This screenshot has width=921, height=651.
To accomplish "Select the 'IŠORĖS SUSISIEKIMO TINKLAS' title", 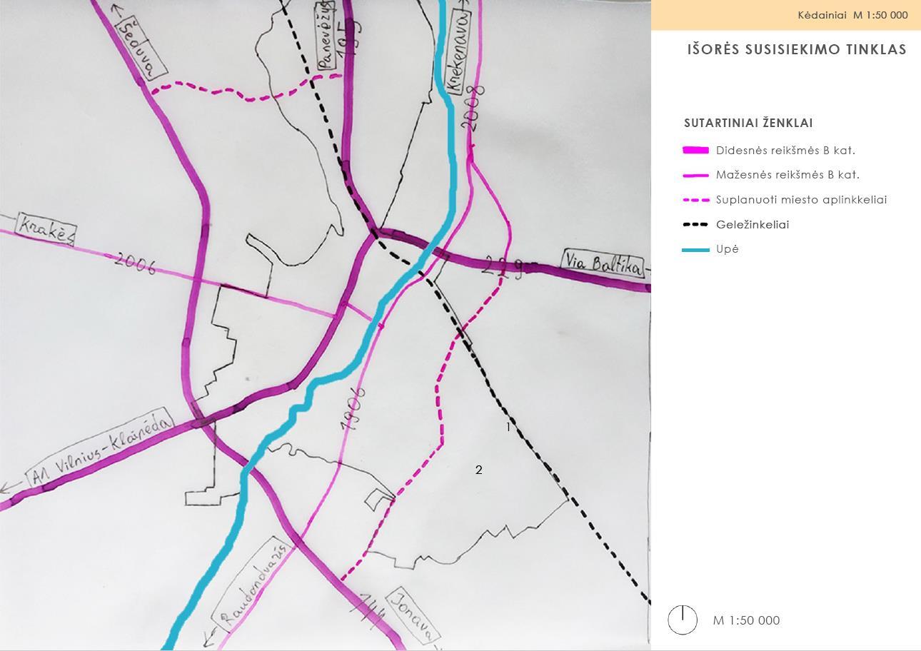I will pyautogui.click(x=797, y=49).
